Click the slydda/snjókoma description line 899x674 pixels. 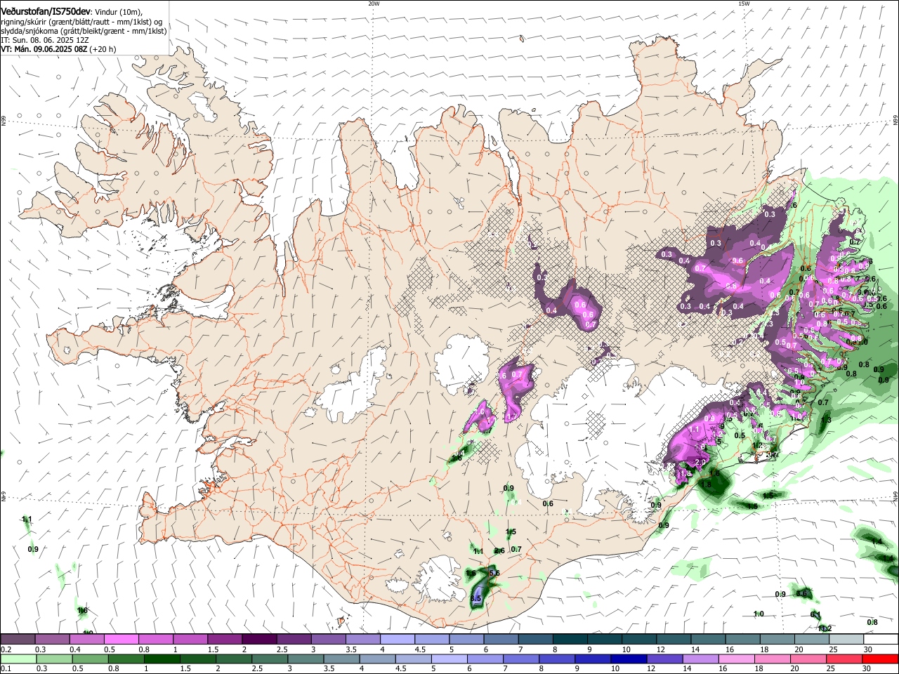pos(84,31)
